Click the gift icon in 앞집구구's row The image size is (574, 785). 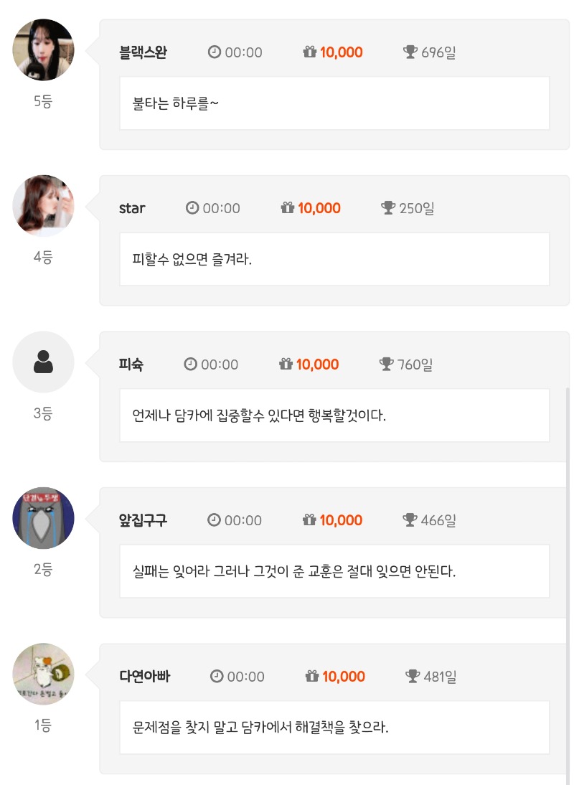[x=310, y=520]
